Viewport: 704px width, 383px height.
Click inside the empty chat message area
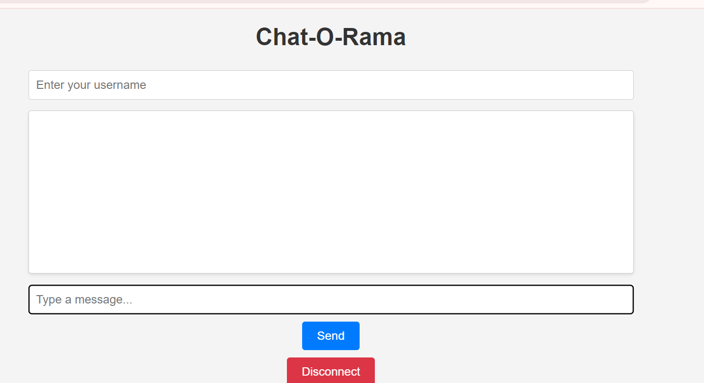(331, 191)
